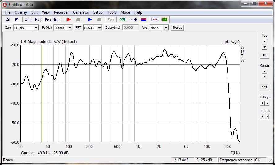Viewport: 275px width, 165px height.
Task: Stop recording with first gray stop icon
Action: [78, 20]
